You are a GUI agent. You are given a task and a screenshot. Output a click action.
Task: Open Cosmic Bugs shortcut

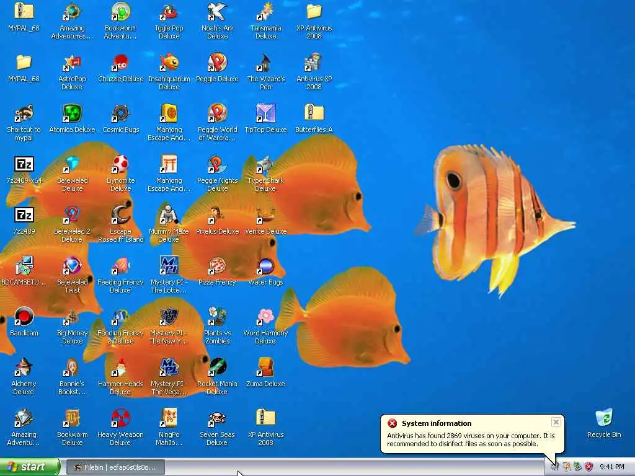(120, 113)
